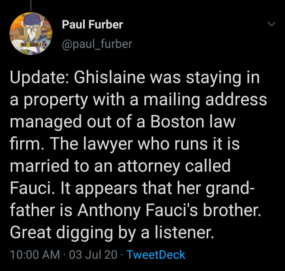The image size is (285, 271).
Task: Click the thread connector line above avatar
Action: (x=31, y=5)
